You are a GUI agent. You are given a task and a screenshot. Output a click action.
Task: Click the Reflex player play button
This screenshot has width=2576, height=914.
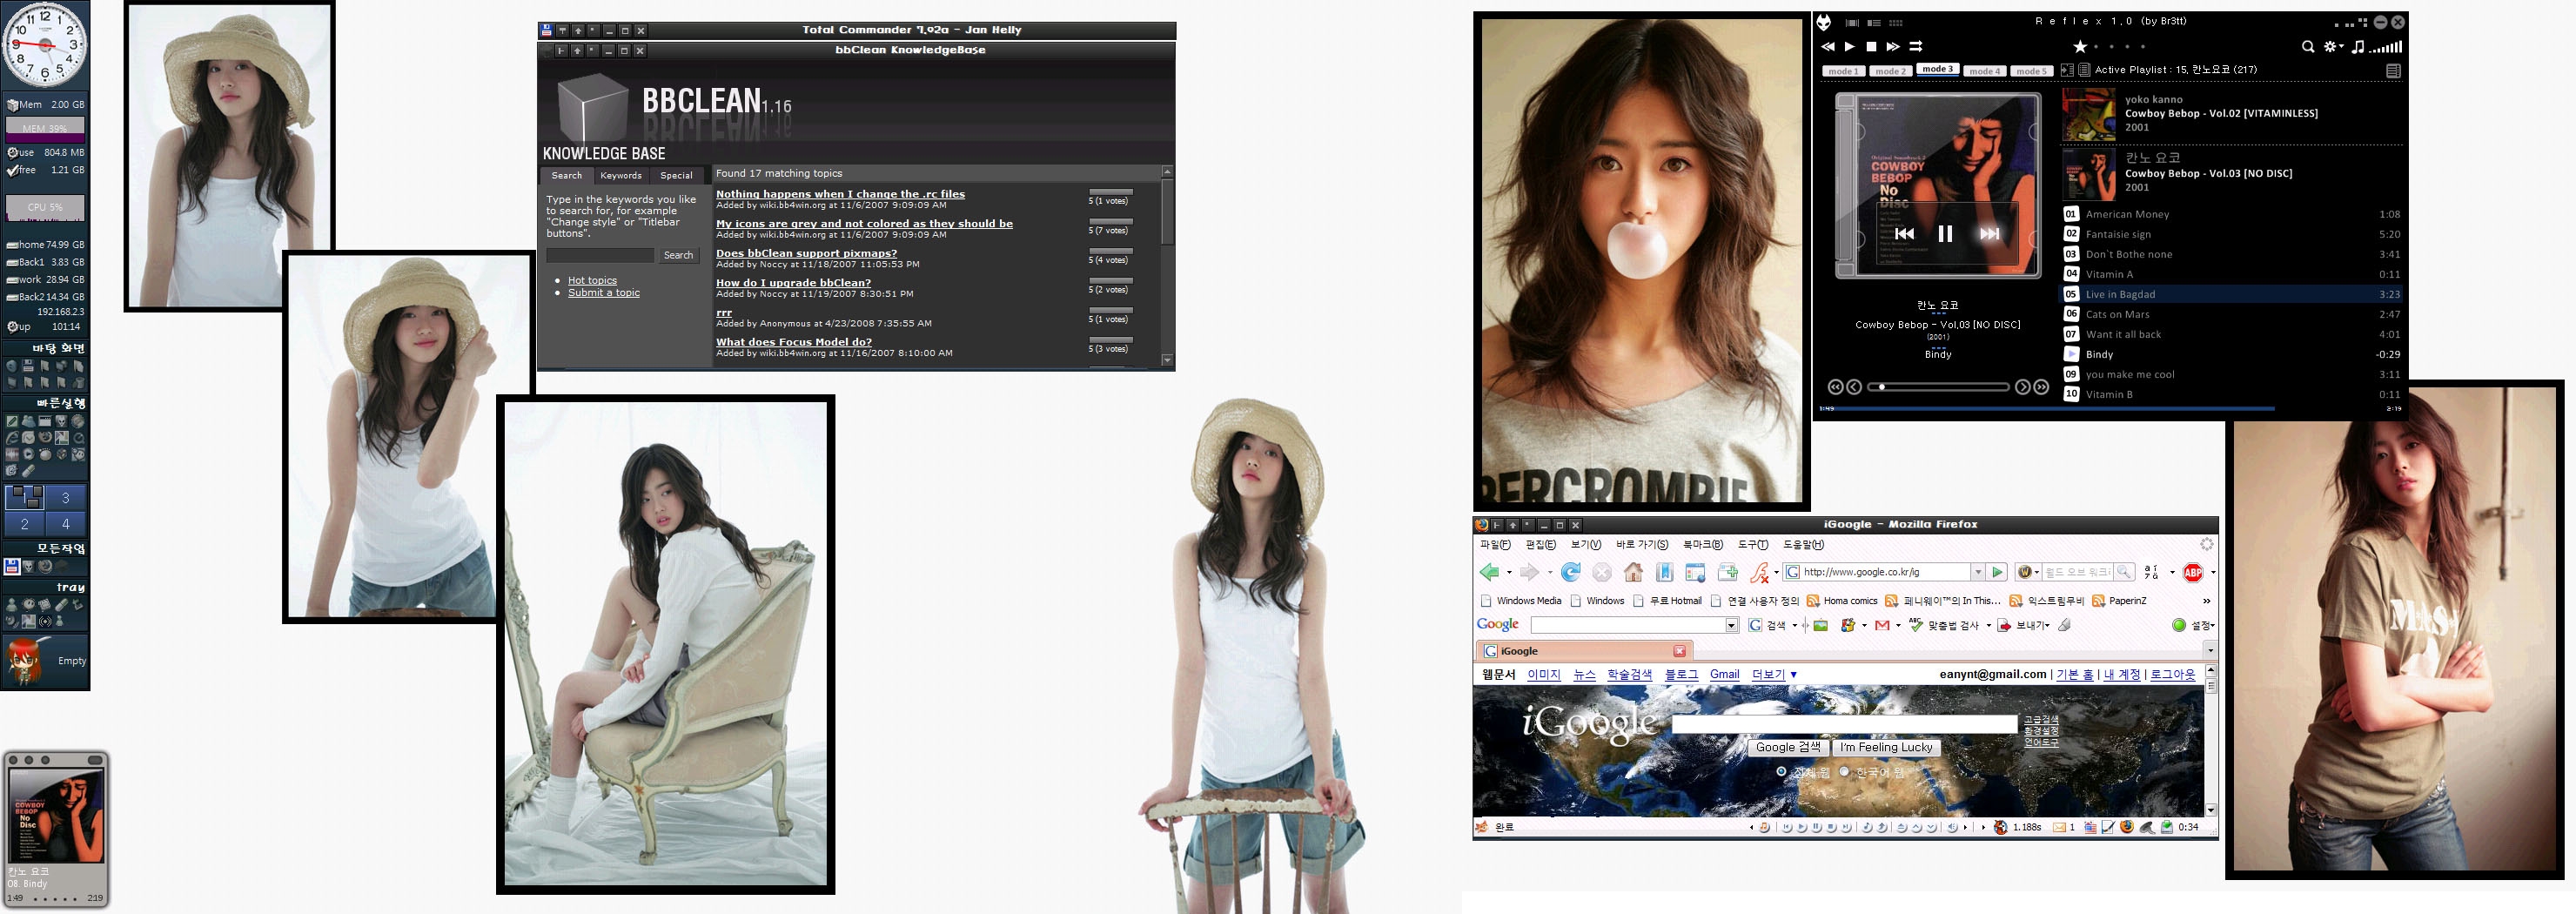pyautogui.click(x=1849, y=46)
